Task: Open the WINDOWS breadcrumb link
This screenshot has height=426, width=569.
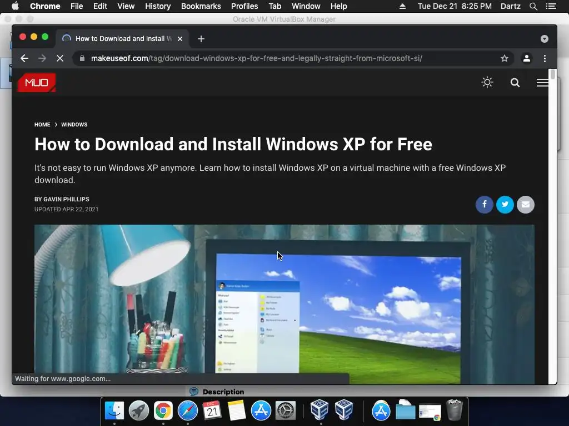Action: pyautogui.click(x=74, y=125)
